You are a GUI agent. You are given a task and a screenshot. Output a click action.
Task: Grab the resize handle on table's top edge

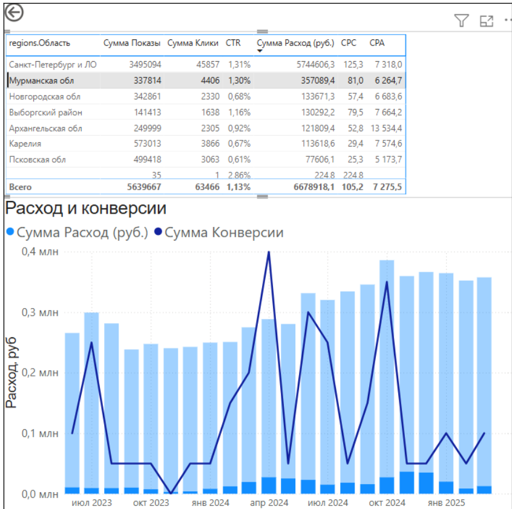[263, 31]
